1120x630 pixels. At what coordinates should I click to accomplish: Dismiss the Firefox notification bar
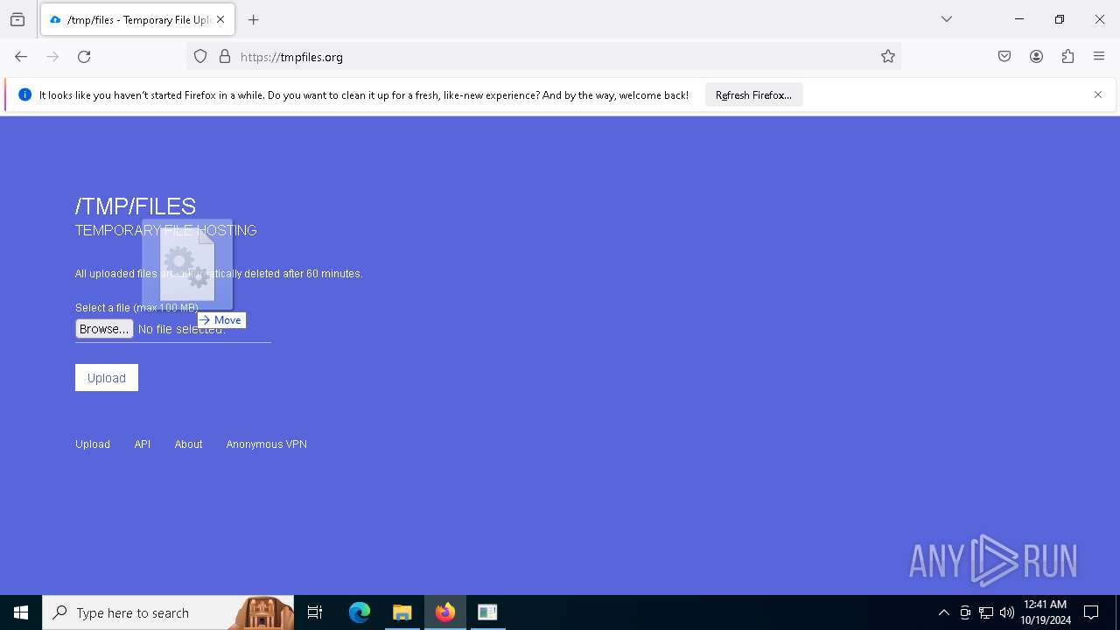[1098, 94]
